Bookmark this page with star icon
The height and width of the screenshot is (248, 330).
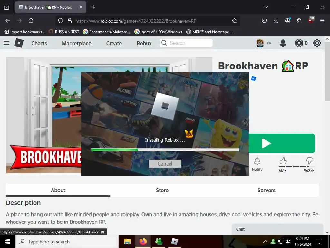235,21
